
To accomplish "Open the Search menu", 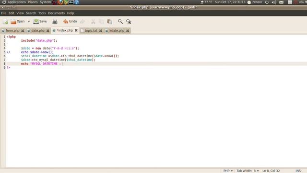I will (x=31, y=13).
